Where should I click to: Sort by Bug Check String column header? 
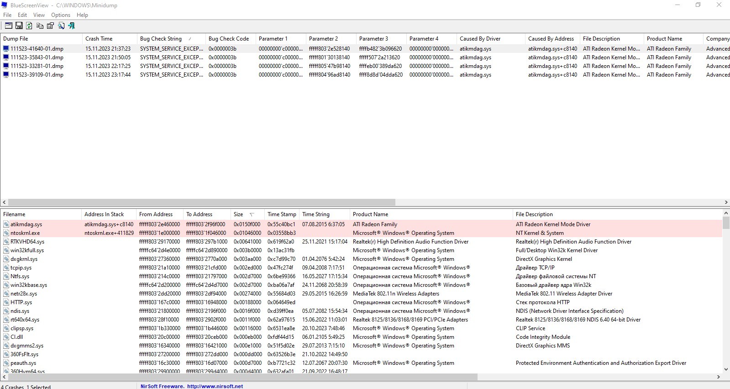(171, 39)
